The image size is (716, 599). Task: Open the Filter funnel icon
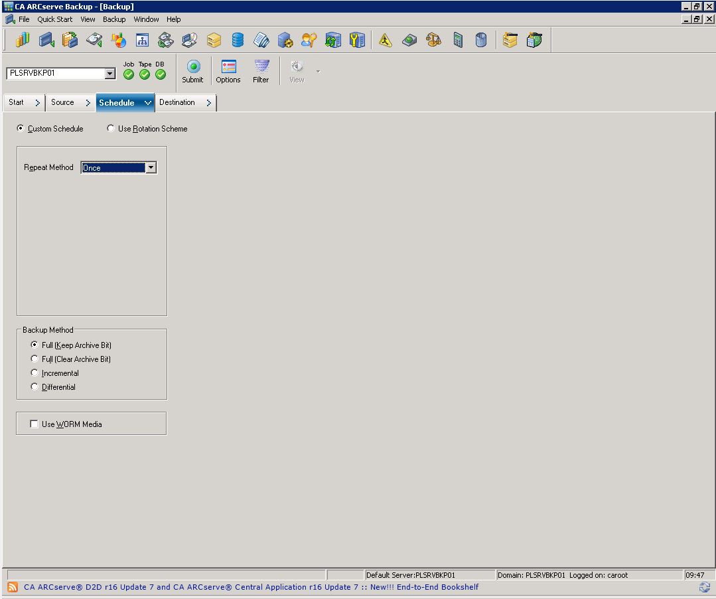[x=261, y=67]
